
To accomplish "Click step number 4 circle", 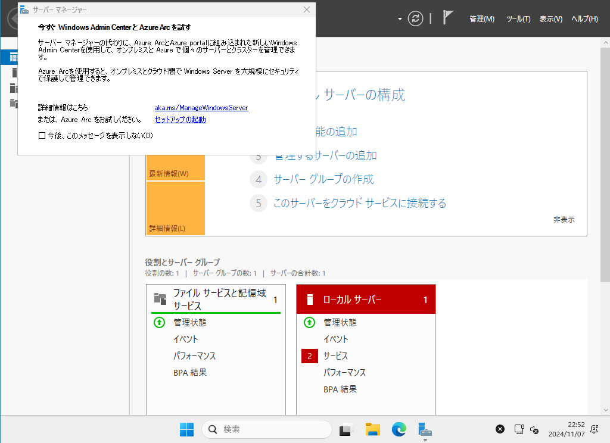I will tap(259, 180).
